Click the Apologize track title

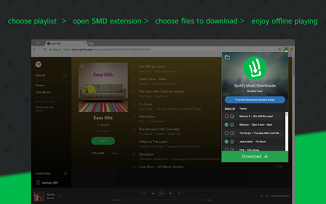146,154
